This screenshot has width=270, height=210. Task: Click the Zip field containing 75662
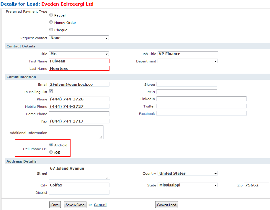click(x=256, y=185)
